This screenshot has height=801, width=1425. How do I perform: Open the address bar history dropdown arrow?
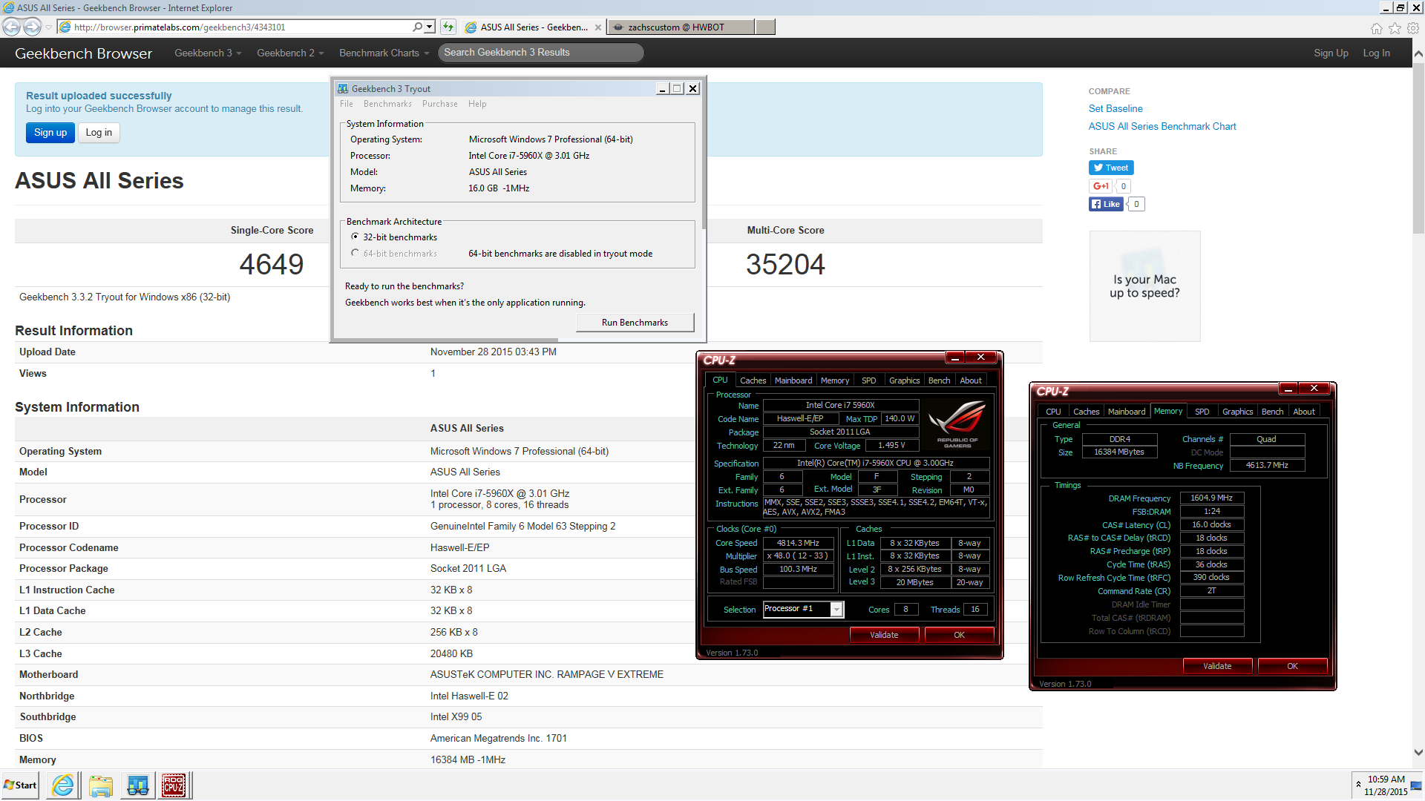430,27
